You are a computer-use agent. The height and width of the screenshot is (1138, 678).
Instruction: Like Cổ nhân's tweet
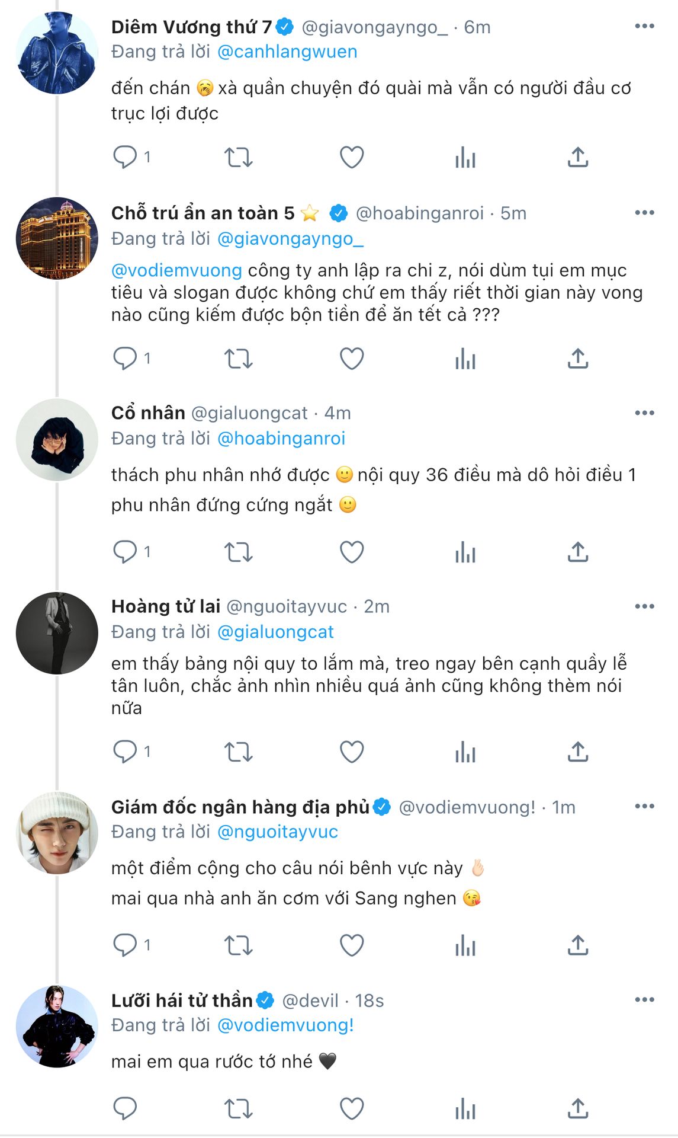[x=351, y=552]
